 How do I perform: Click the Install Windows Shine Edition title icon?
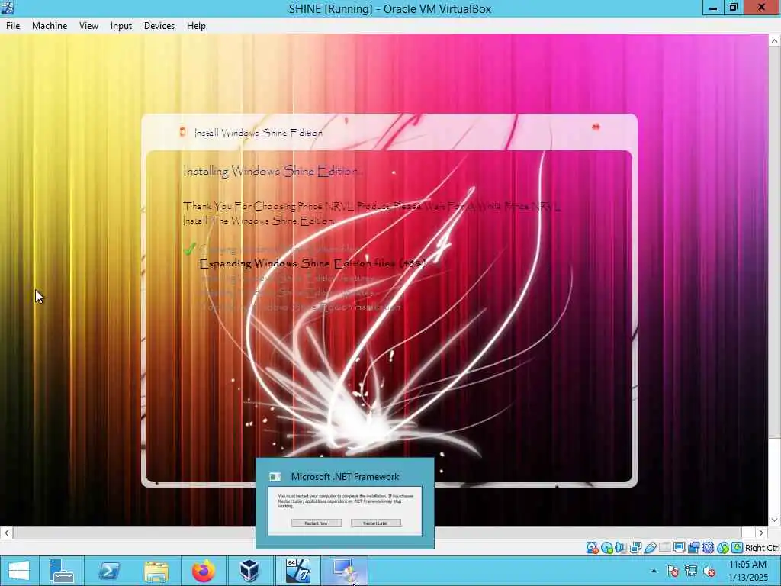click(x=183, y=132)
